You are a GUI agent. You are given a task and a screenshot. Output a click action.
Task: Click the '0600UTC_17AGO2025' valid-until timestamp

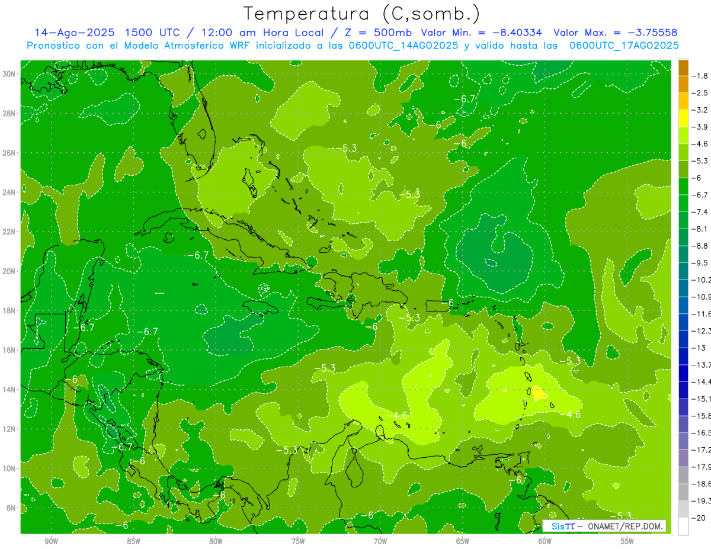(624, 46)
